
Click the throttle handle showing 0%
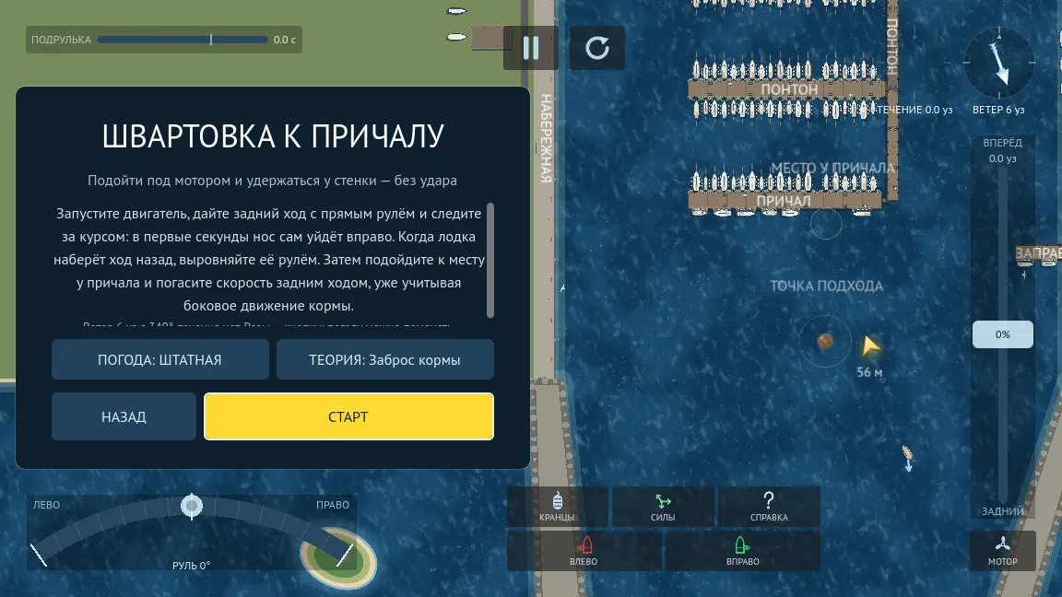1002,334
